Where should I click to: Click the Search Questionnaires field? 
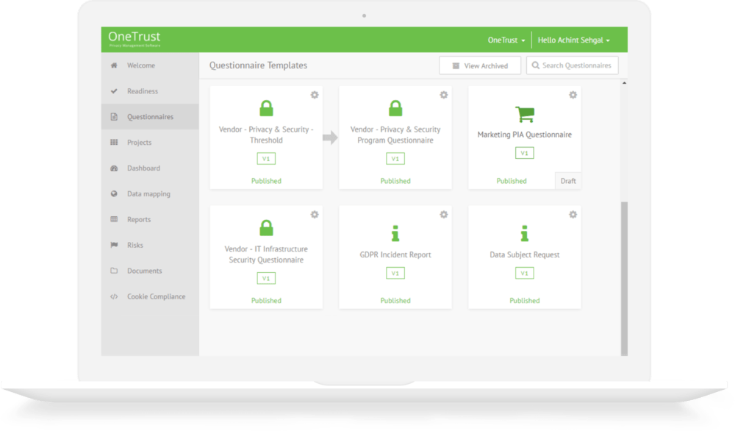pyautogui.click(x=573, y=65)
